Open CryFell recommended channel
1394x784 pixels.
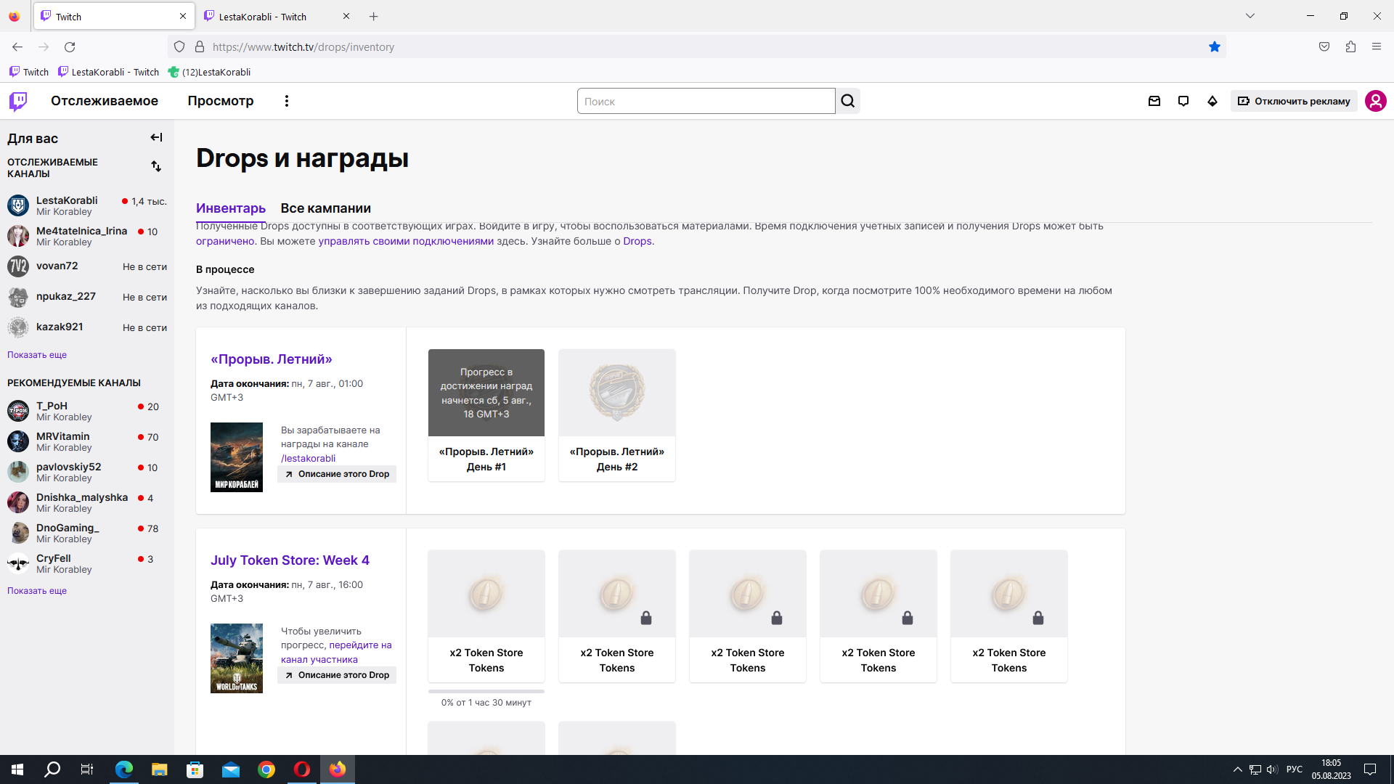coord(87,563)
